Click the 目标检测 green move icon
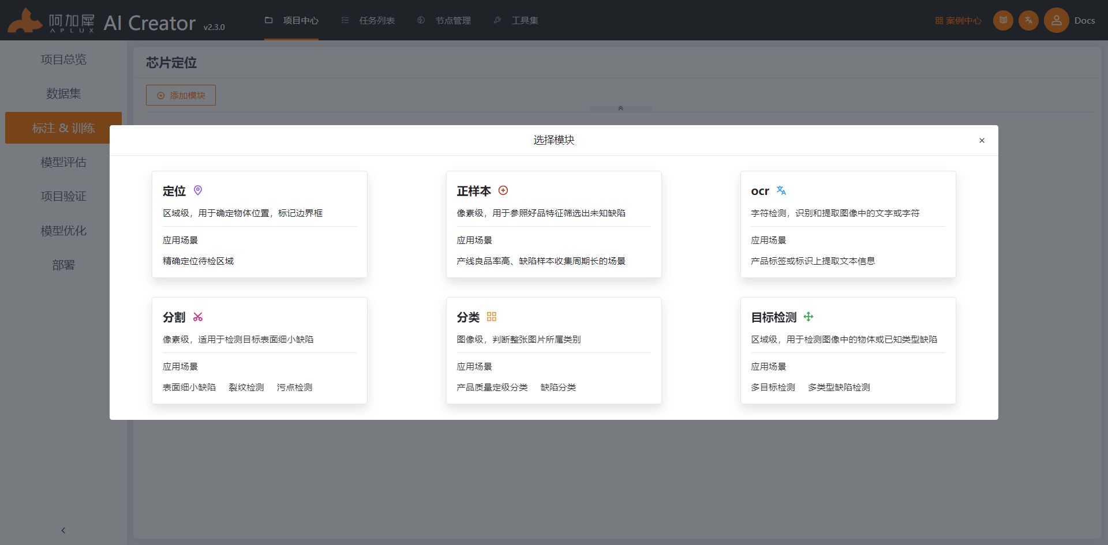Screen dimensions: 1108x545 808,317
